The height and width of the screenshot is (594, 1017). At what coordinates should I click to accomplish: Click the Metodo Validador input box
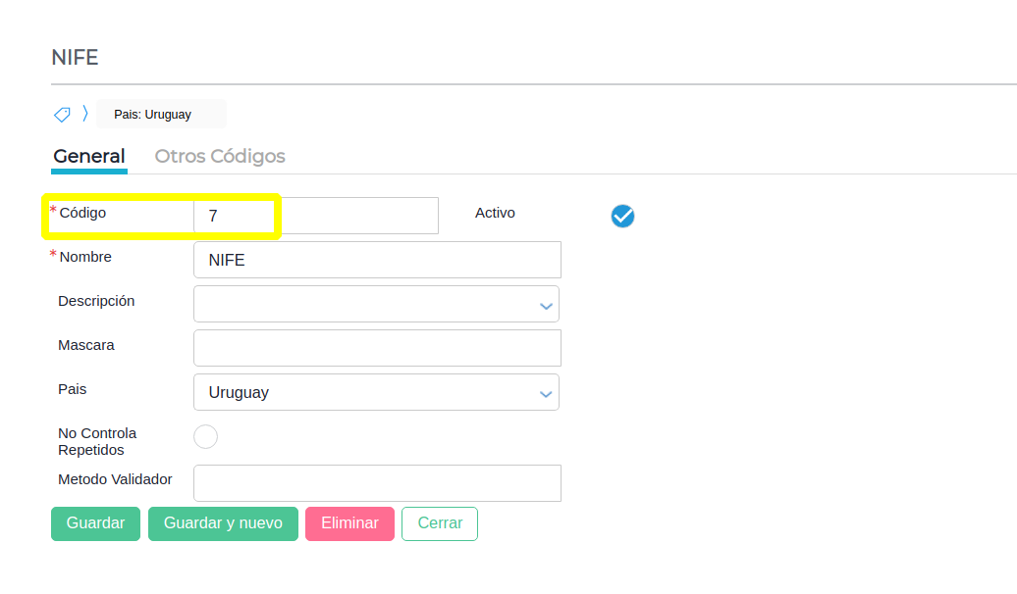(x=377, y=483)
